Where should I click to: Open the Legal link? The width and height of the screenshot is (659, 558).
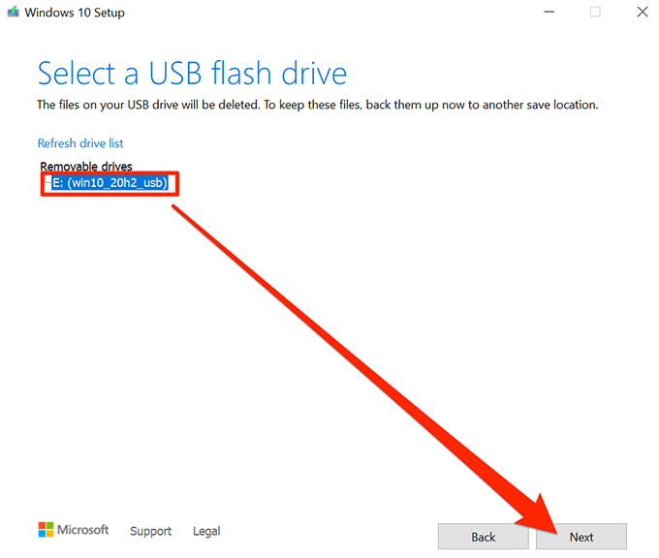tap(206, 531)
